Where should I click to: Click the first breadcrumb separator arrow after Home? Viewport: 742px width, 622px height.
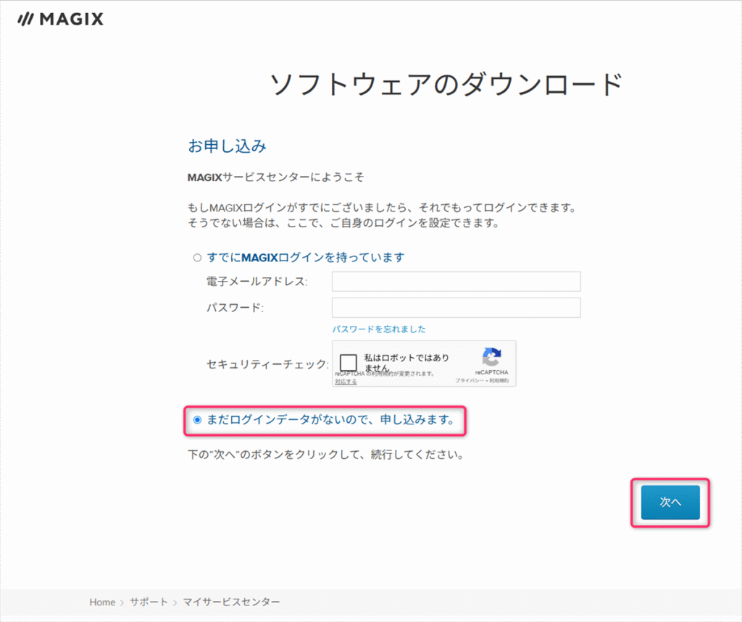(x=122, y=602)
